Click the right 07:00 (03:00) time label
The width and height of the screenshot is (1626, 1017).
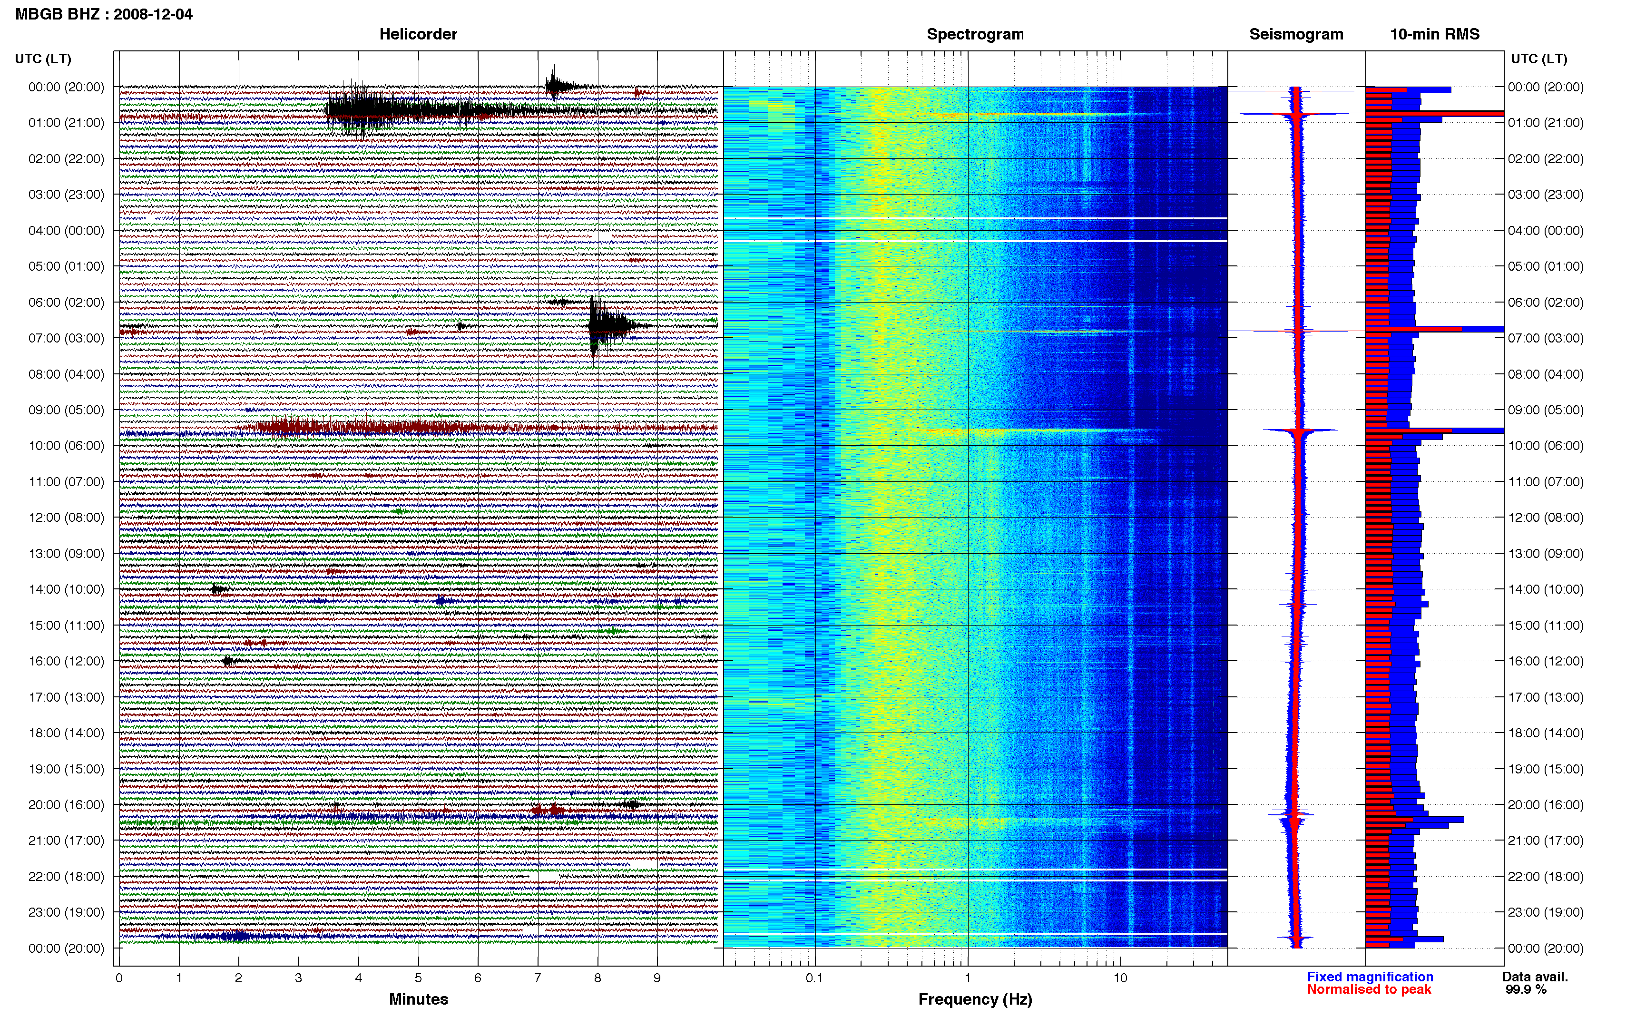1545,338
